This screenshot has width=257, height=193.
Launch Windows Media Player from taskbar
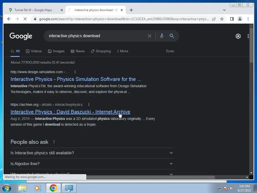tap(37, 188)
